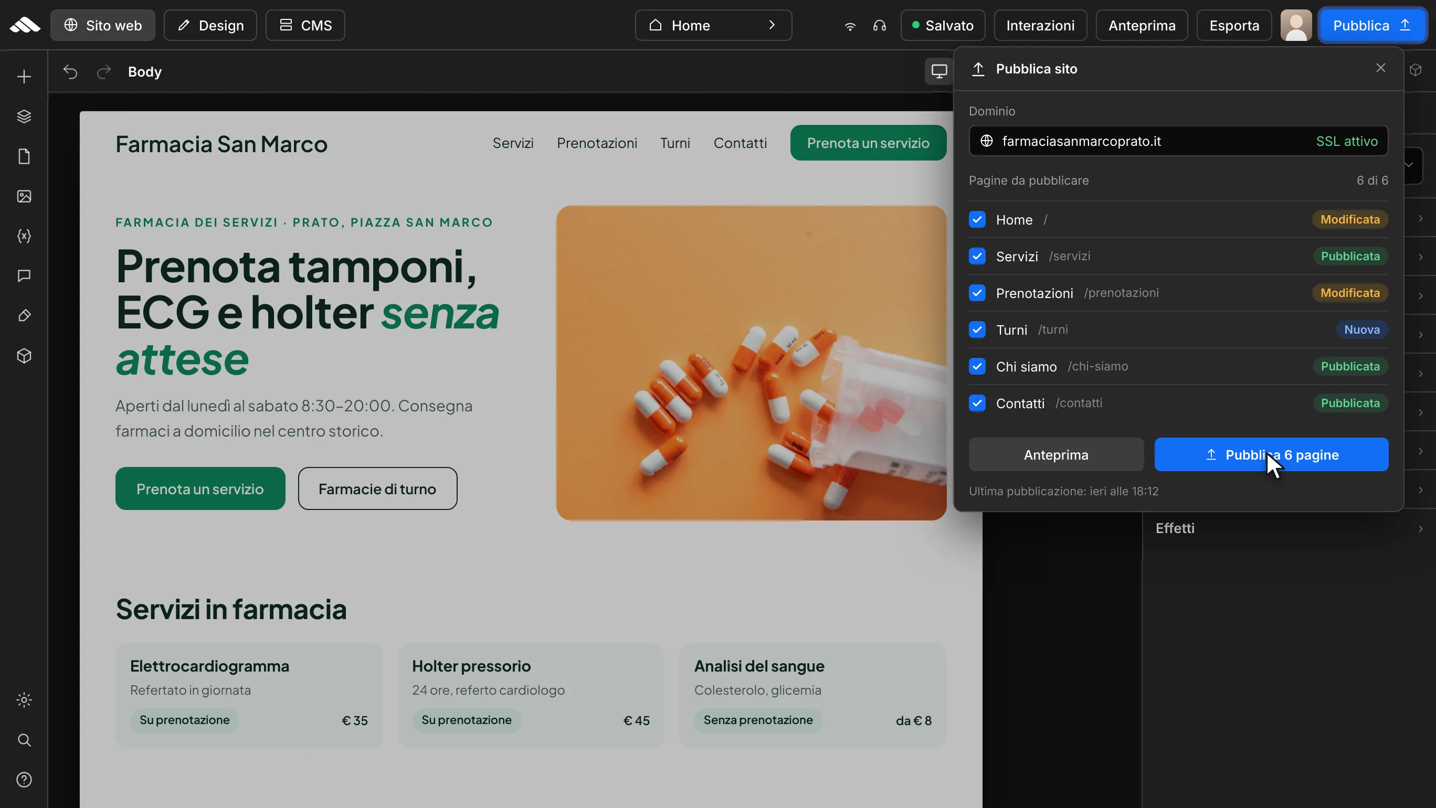
Task: Uncheck the Servizi page checkbox
Action: click(977, 257)
